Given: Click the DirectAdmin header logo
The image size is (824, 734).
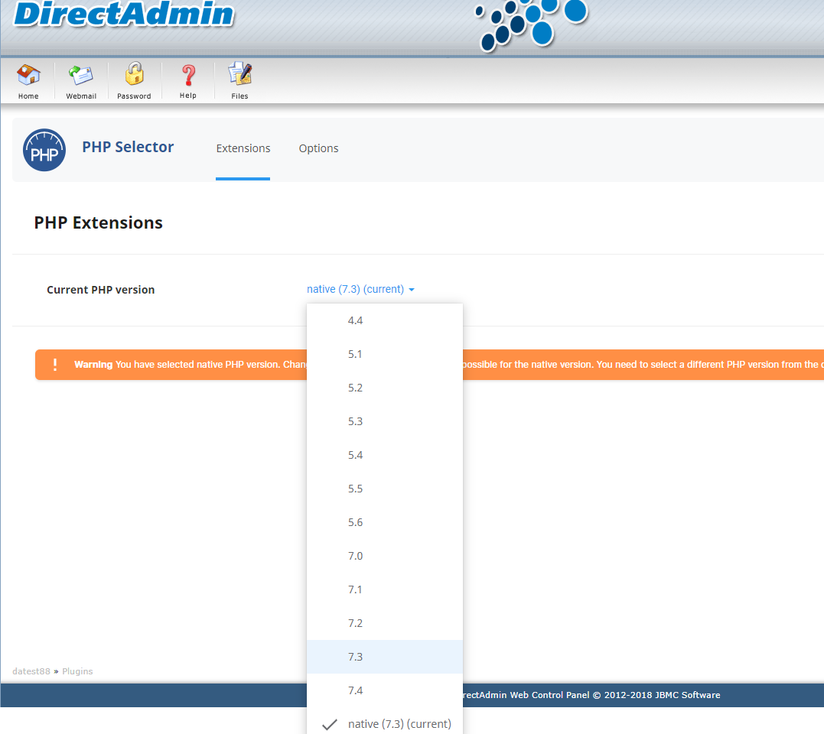Looking at the screenshot, I should [x=122, y=15].
